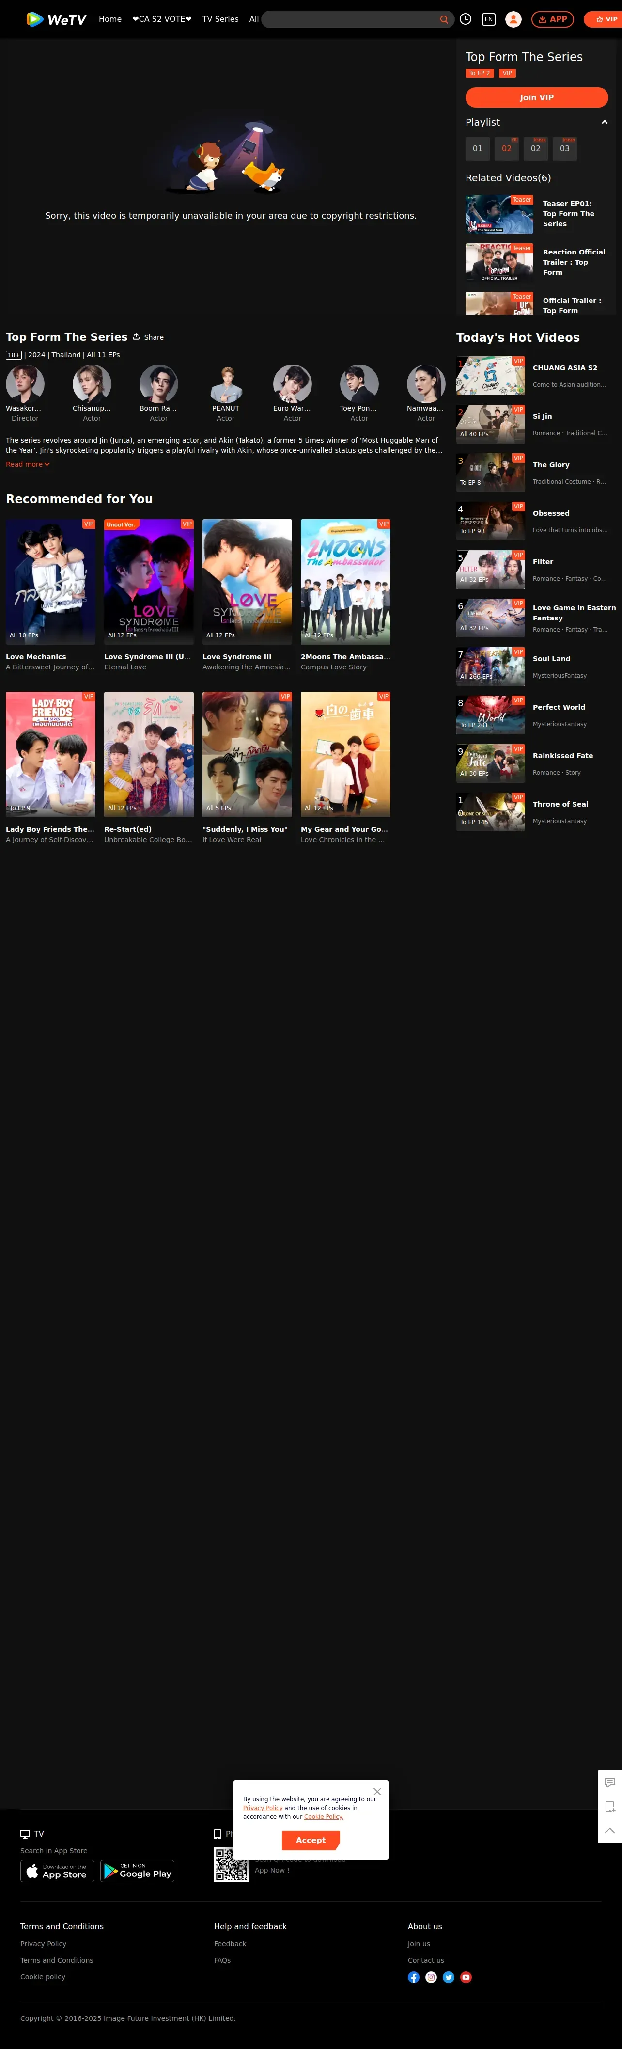622x2049 pixels.
Task: Open Join us footer link
Action: click(419, 1943)
